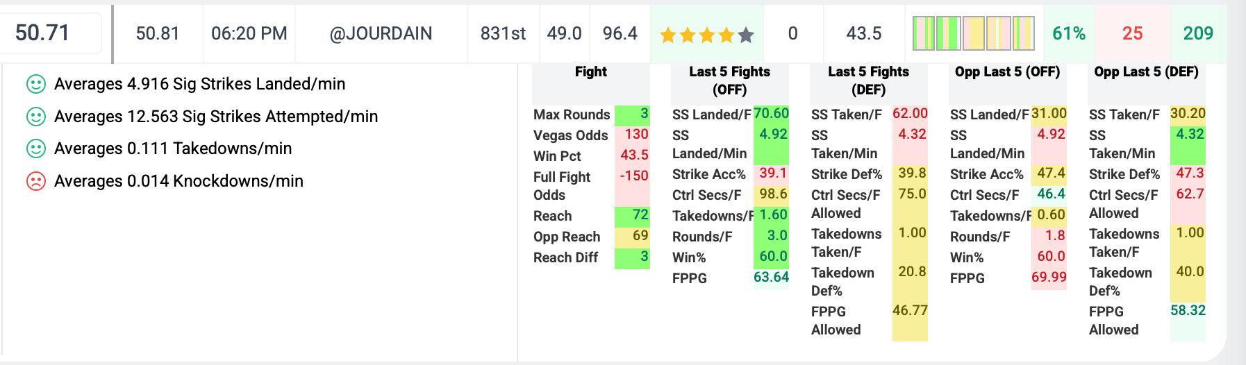The height and width of the screenshot is (365, 1246).
Task: Click the smiley icon beside Sig Strikes Attempted
Action: (x=35, y=117)
